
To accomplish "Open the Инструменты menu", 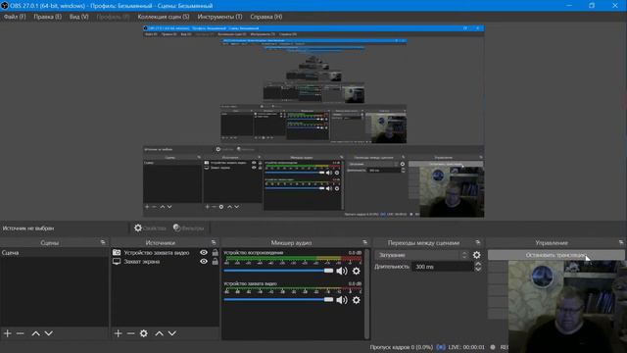I will tap(219, 17).
